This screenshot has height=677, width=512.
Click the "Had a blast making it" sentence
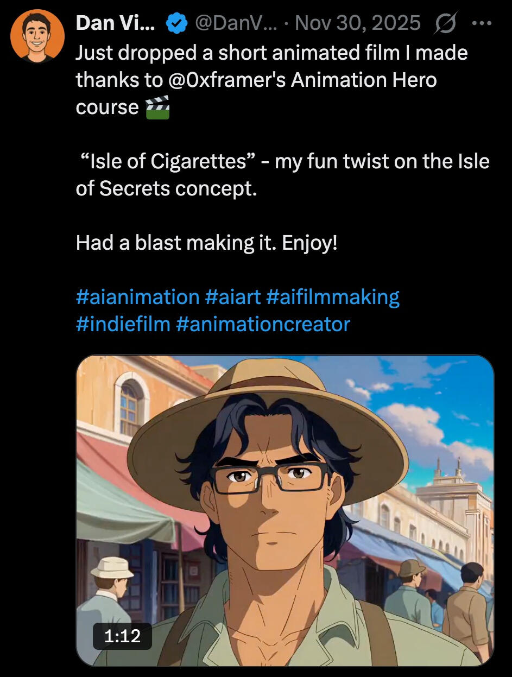(x=206, y=243)
